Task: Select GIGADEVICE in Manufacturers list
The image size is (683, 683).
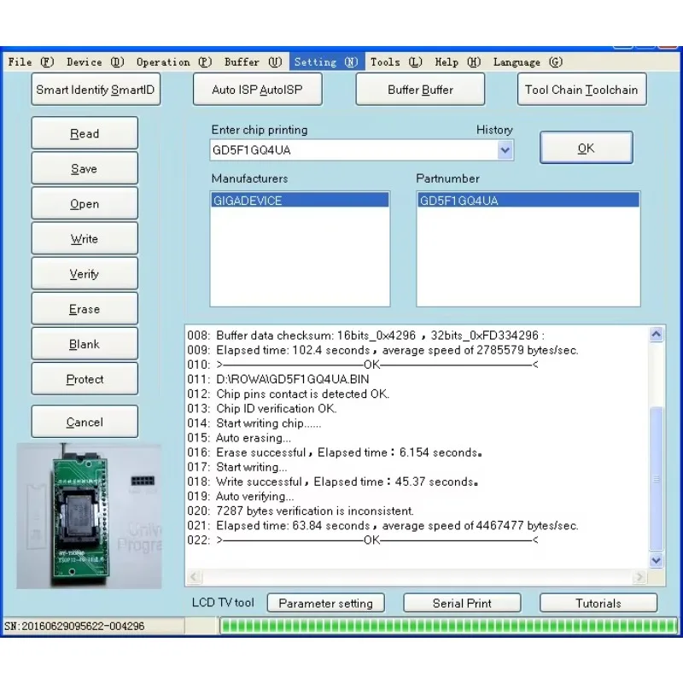Action: [x=300, y=201]
